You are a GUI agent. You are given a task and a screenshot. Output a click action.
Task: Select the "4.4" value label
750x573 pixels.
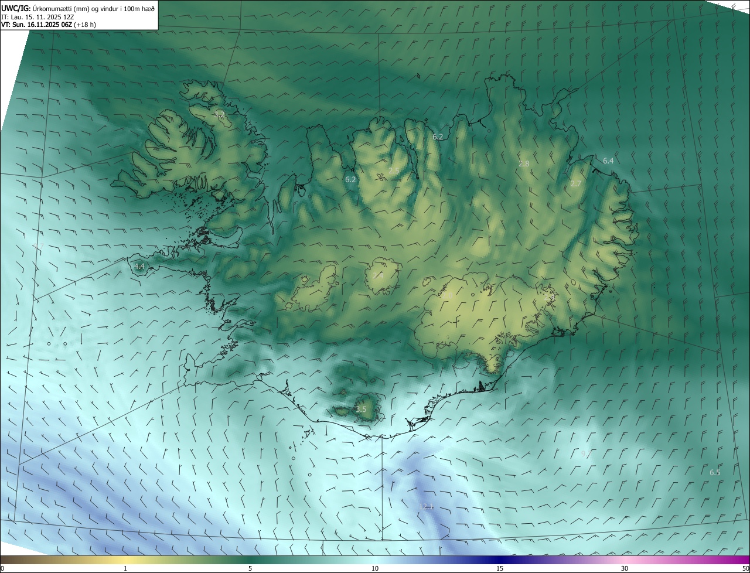(139, 266)
